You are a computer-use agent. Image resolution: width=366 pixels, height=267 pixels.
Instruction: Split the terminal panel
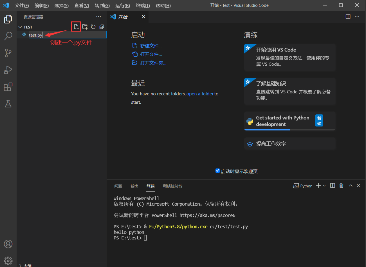(x=333, y=186)
